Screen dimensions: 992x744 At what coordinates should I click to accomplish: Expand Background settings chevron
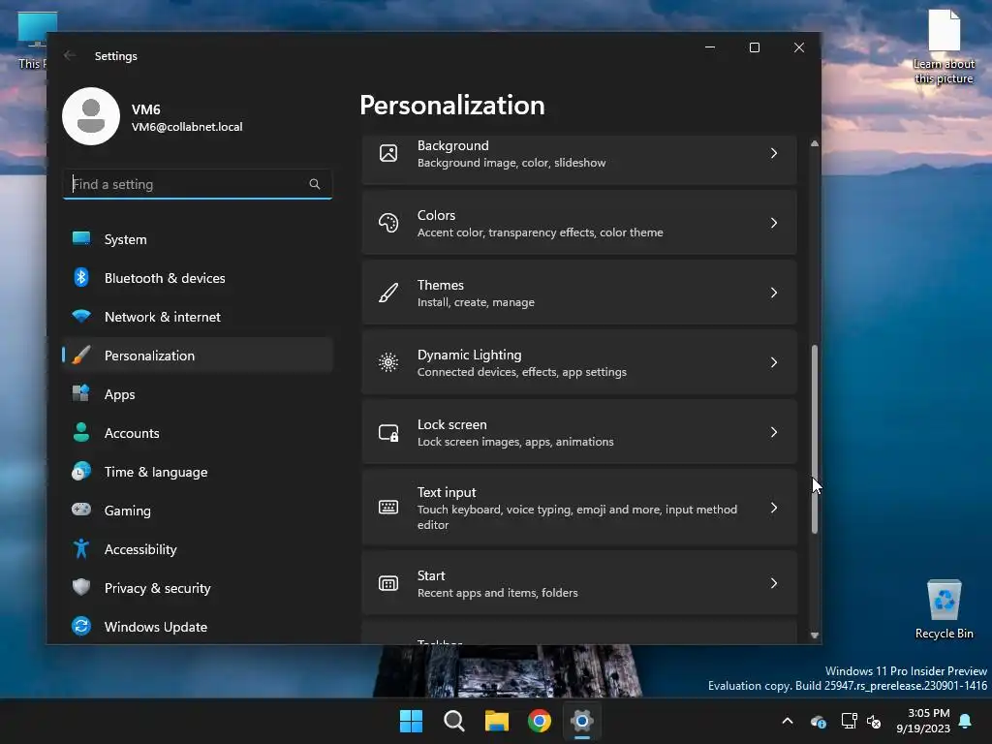774,153
